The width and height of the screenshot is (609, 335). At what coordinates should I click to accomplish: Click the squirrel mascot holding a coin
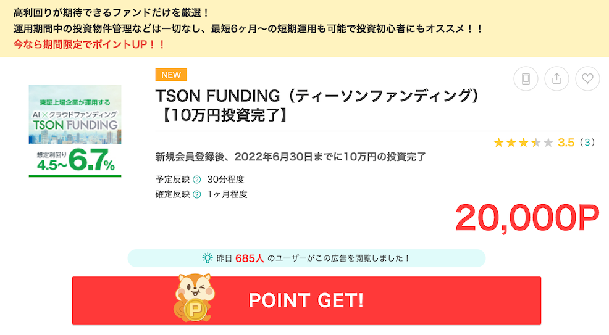click(x=193, y=299)
